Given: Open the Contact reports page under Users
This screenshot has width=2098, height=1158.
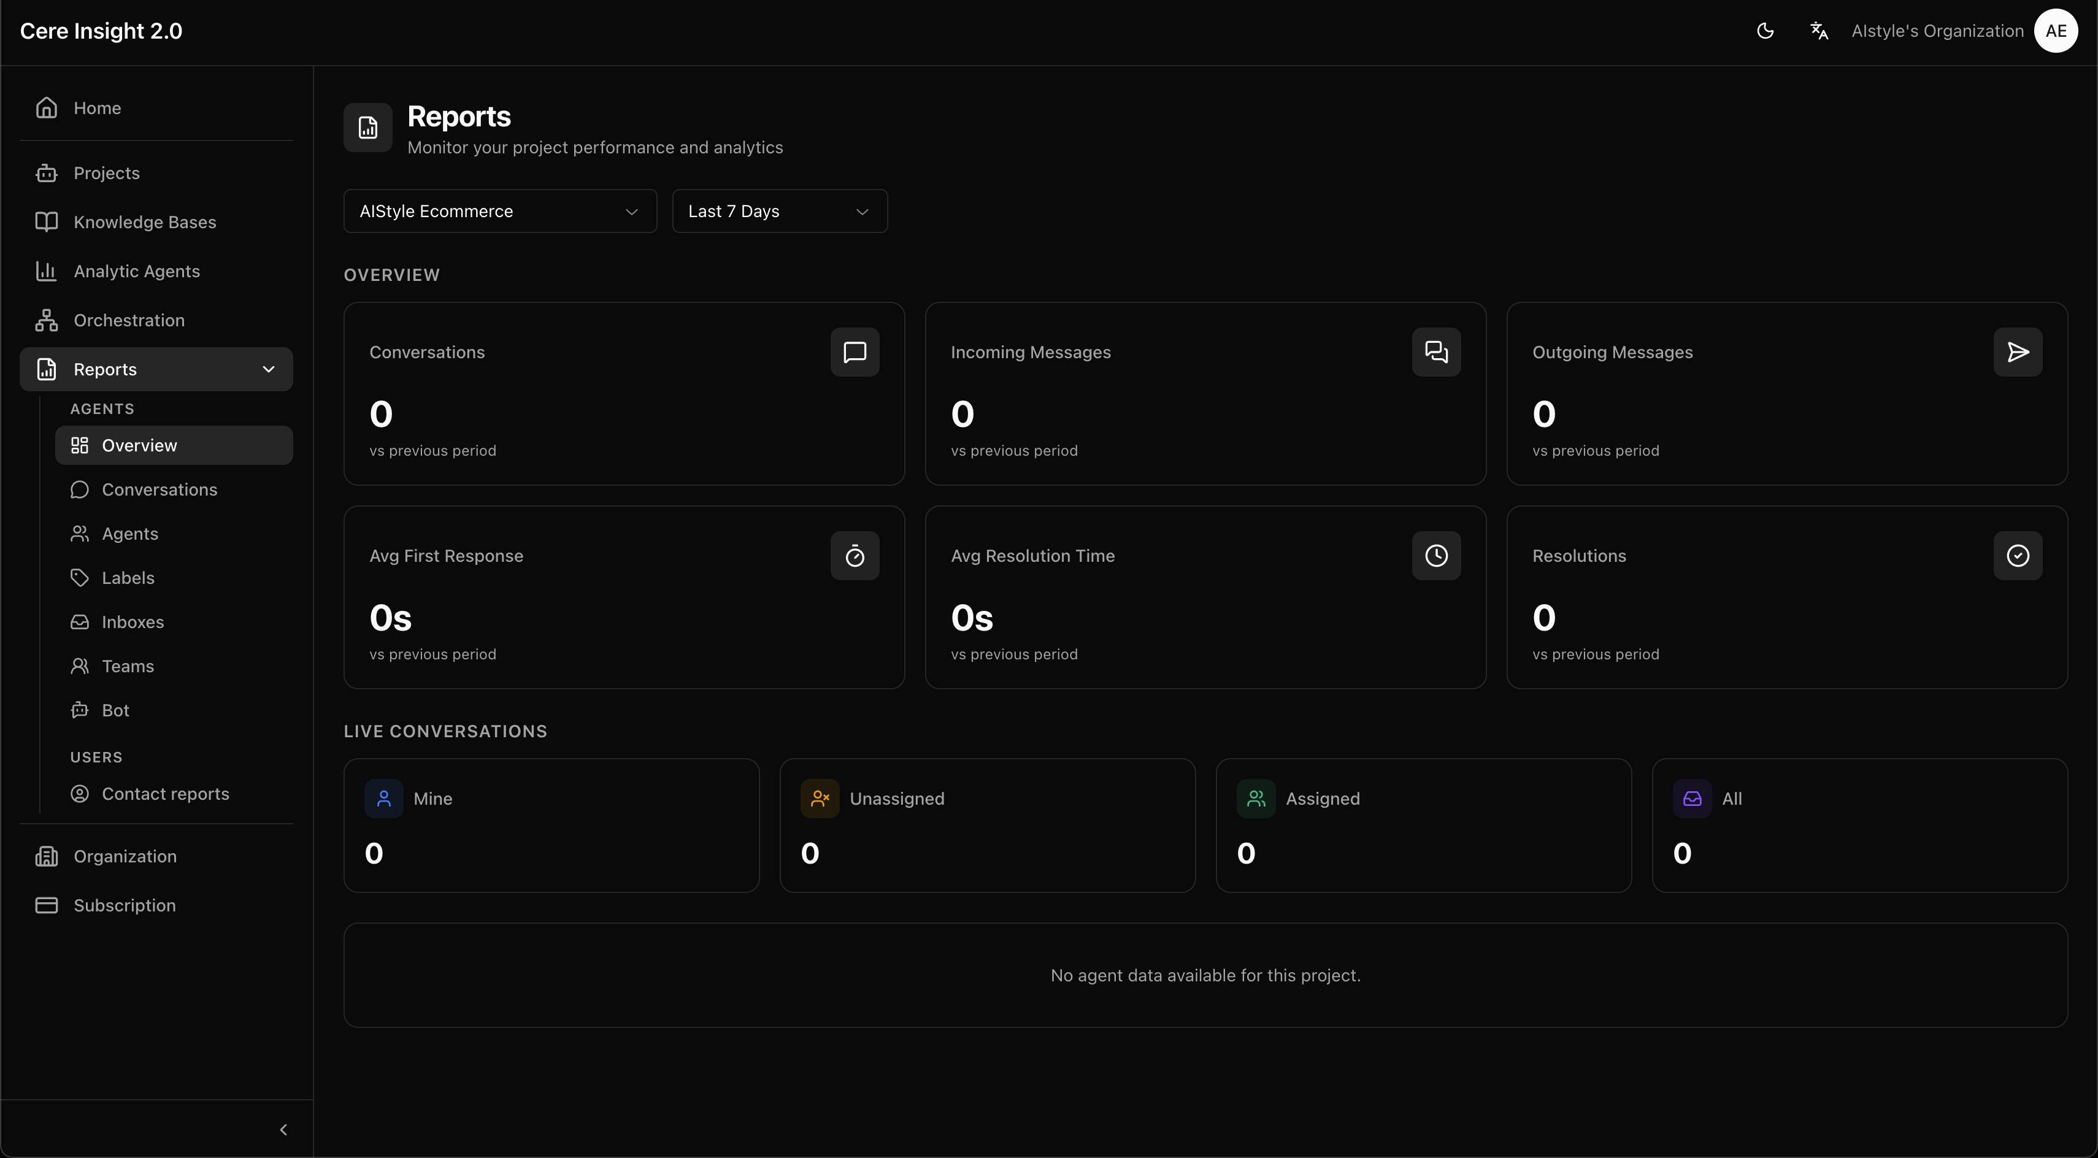Looking at the screenshot, I should coord(166,794).
